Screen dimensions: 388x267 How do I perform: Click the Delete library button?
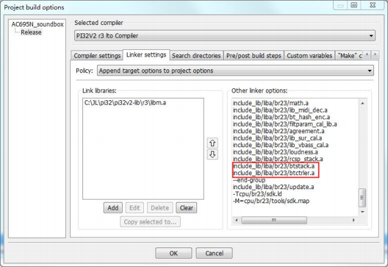[x=160, y=208]
